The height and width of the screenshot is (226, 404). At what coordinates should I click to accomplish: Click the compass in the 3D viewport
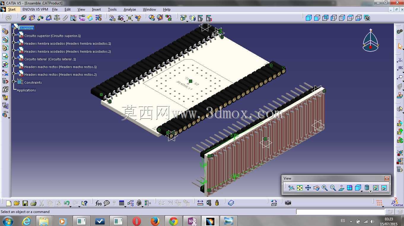pyautogui.click(x=370, y=41)
